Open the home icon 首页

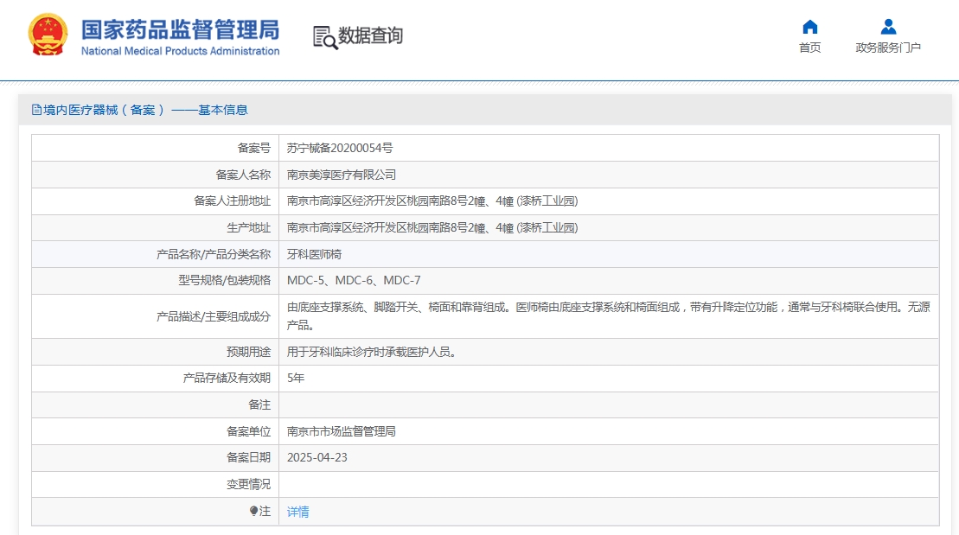pyautogui.click(x=809, y=27)
